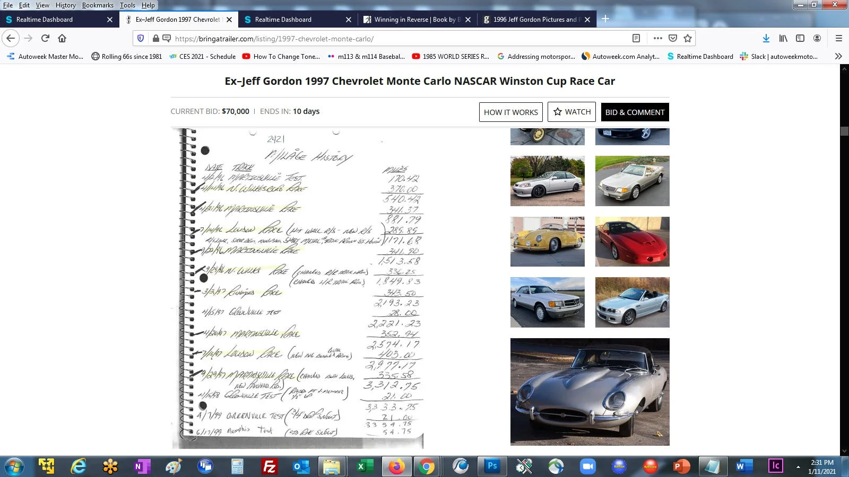The height and width of the screenshot is (477, 849).
Task: Click HOW IT WORKS on the listing
Action: [510, 112]
